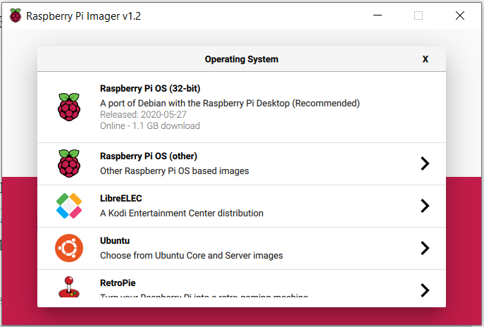Expand the LibreELEC submenu chevron
This screenshot has width=484, height=327.
click(425, 206)
